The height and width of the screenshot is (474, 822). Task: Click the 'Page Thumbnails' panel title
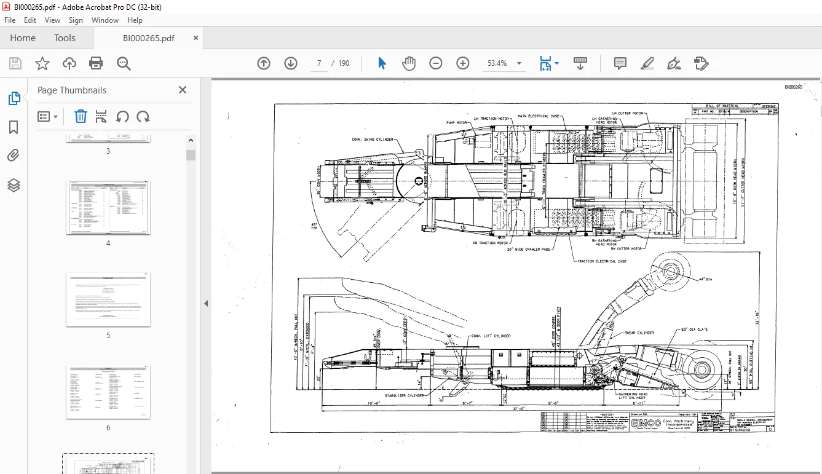[x=72, y=90]
